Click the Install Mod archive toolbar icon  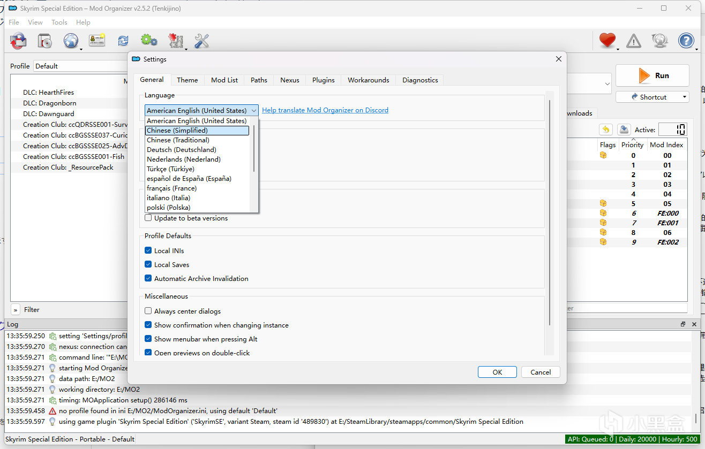tap(18, 41)
